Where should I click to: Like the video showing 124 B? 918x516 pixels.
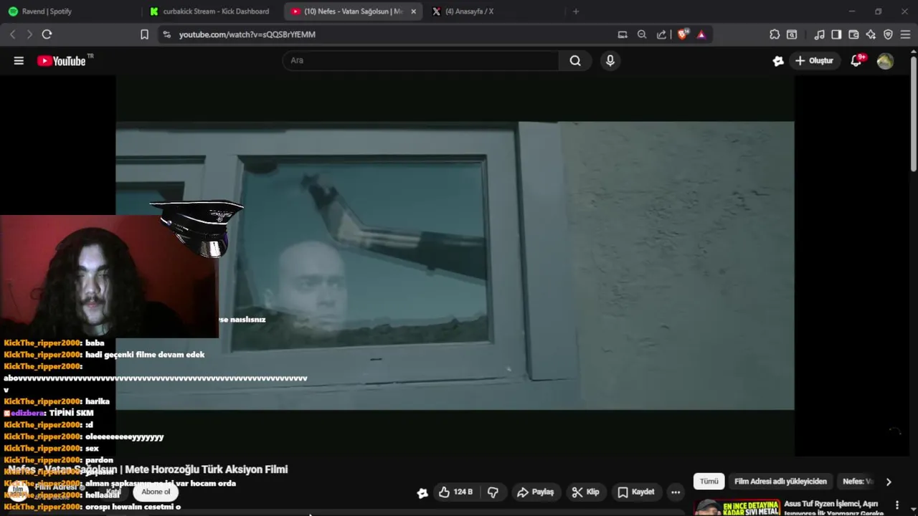pyautogui.click(x=455, y=492)
